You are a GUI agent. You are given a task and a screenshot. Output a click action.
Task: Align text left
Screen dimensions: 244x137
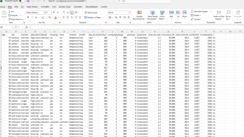pos(64,17)
